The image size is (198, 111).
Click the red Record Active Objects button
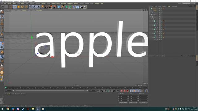(x=122, y=91)
